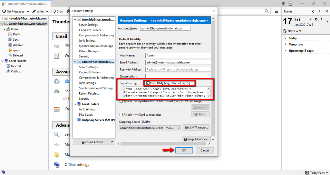Open the Outgoing Server SMTP dropdown

click(150, 128)
